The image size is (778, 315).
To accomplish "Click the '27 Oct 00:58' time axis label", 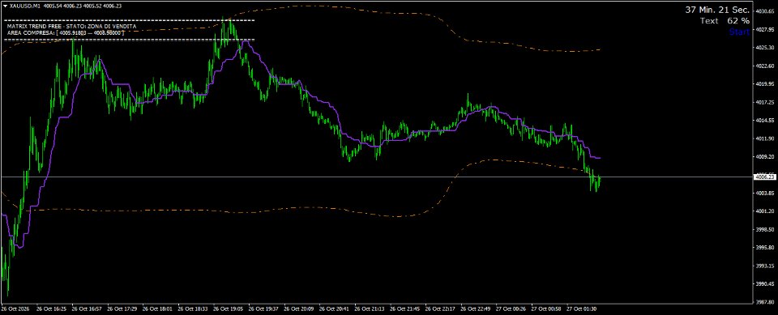I will 546,309.
